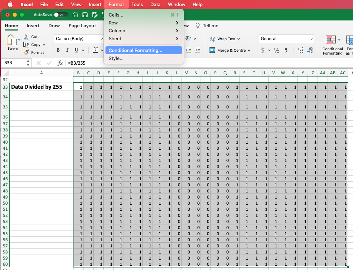The width and height of the screenshot is (353, 270).
Task: Select column AC header
Action: pos(343,73)
